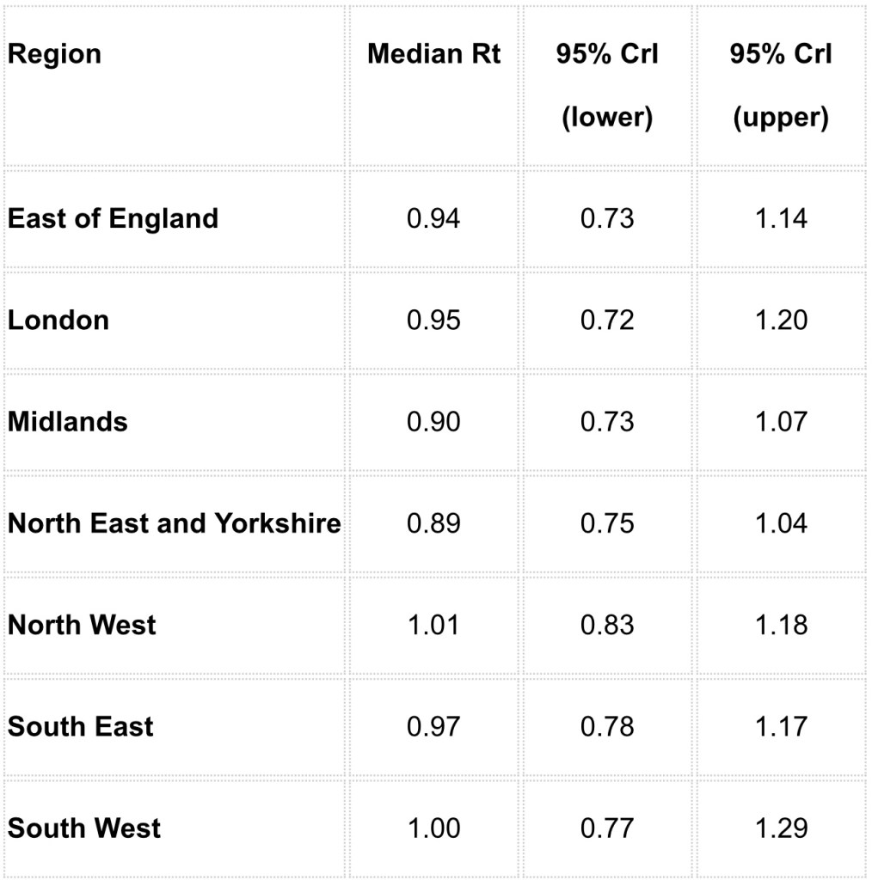Click the East of England row label
The image size is (872, 880).
click(113, 218)
